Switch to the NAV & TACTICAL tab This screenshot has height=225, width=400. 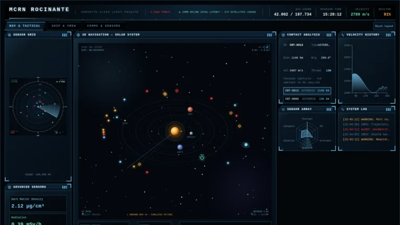[25, 26]
